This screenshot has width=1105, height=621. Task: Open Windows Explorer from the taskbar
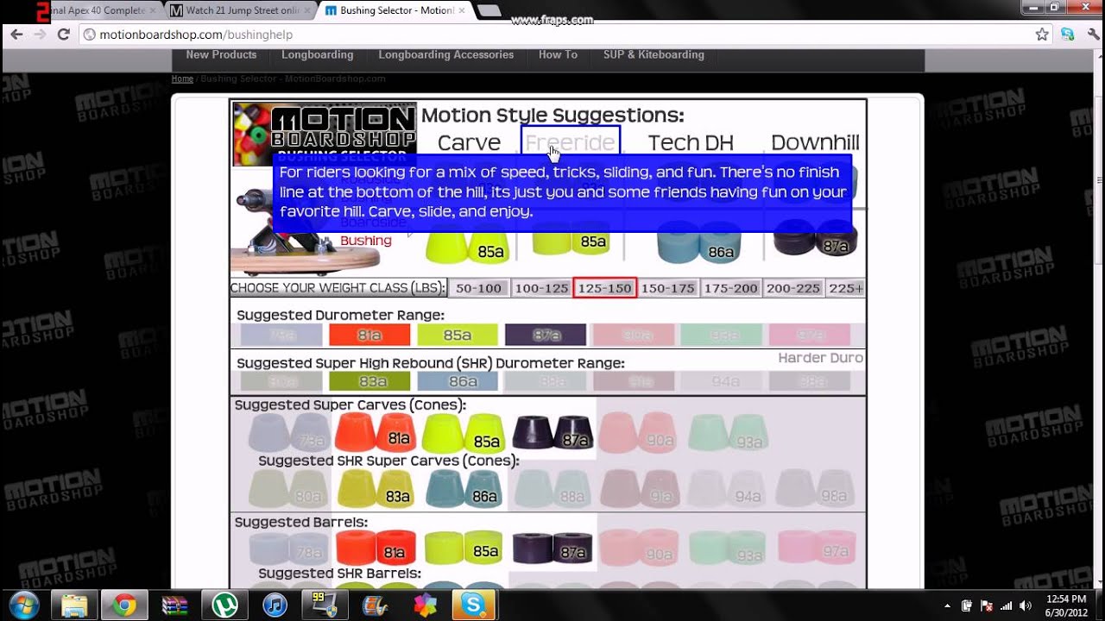point(74,605)
